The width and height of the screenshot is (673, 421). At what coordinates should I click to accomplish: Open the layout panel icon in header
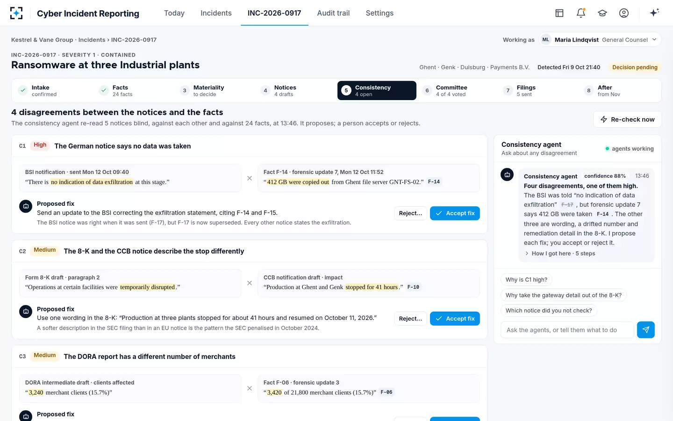tap(559, 13)
